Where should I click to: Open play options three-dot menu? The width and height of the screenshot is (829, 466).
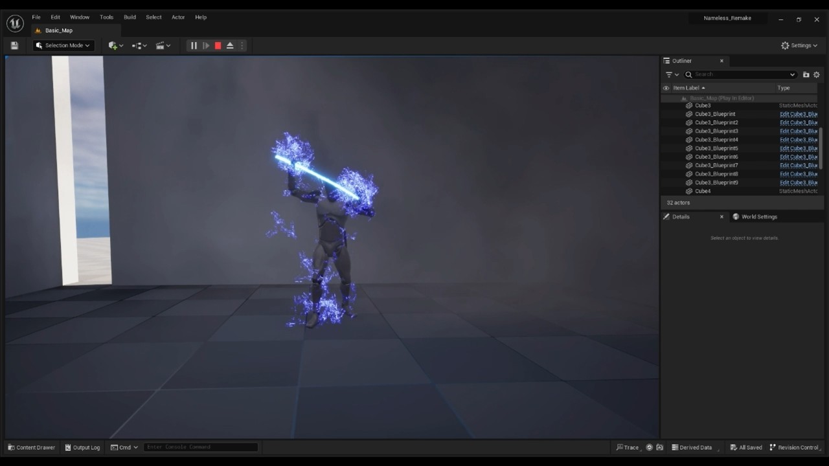pyautogui.click(x=242, y=45)
